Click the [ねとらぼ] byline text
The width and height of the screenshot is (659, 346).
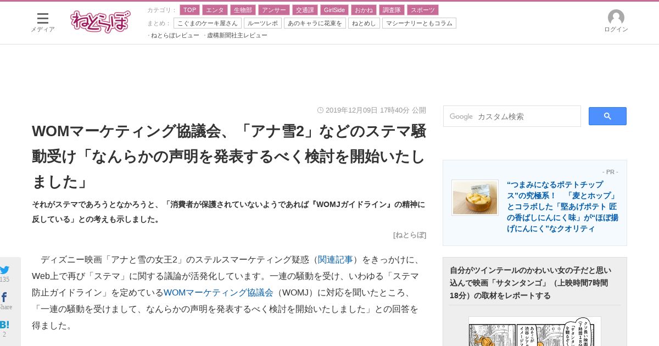coord(410,235)
